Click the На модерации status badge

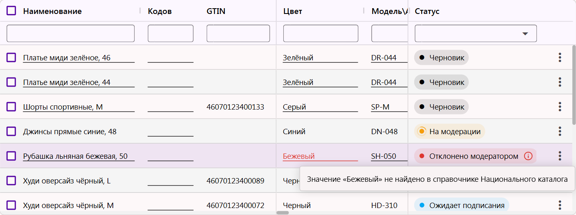450,131
